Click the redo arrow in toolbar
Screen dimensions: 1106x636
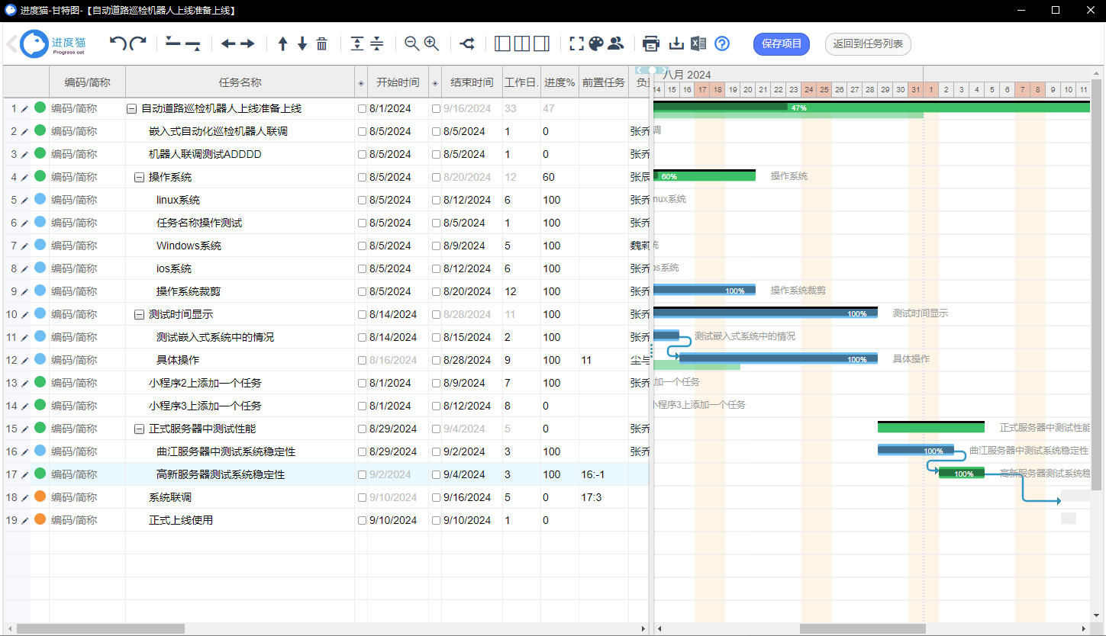tap(138, 43)
